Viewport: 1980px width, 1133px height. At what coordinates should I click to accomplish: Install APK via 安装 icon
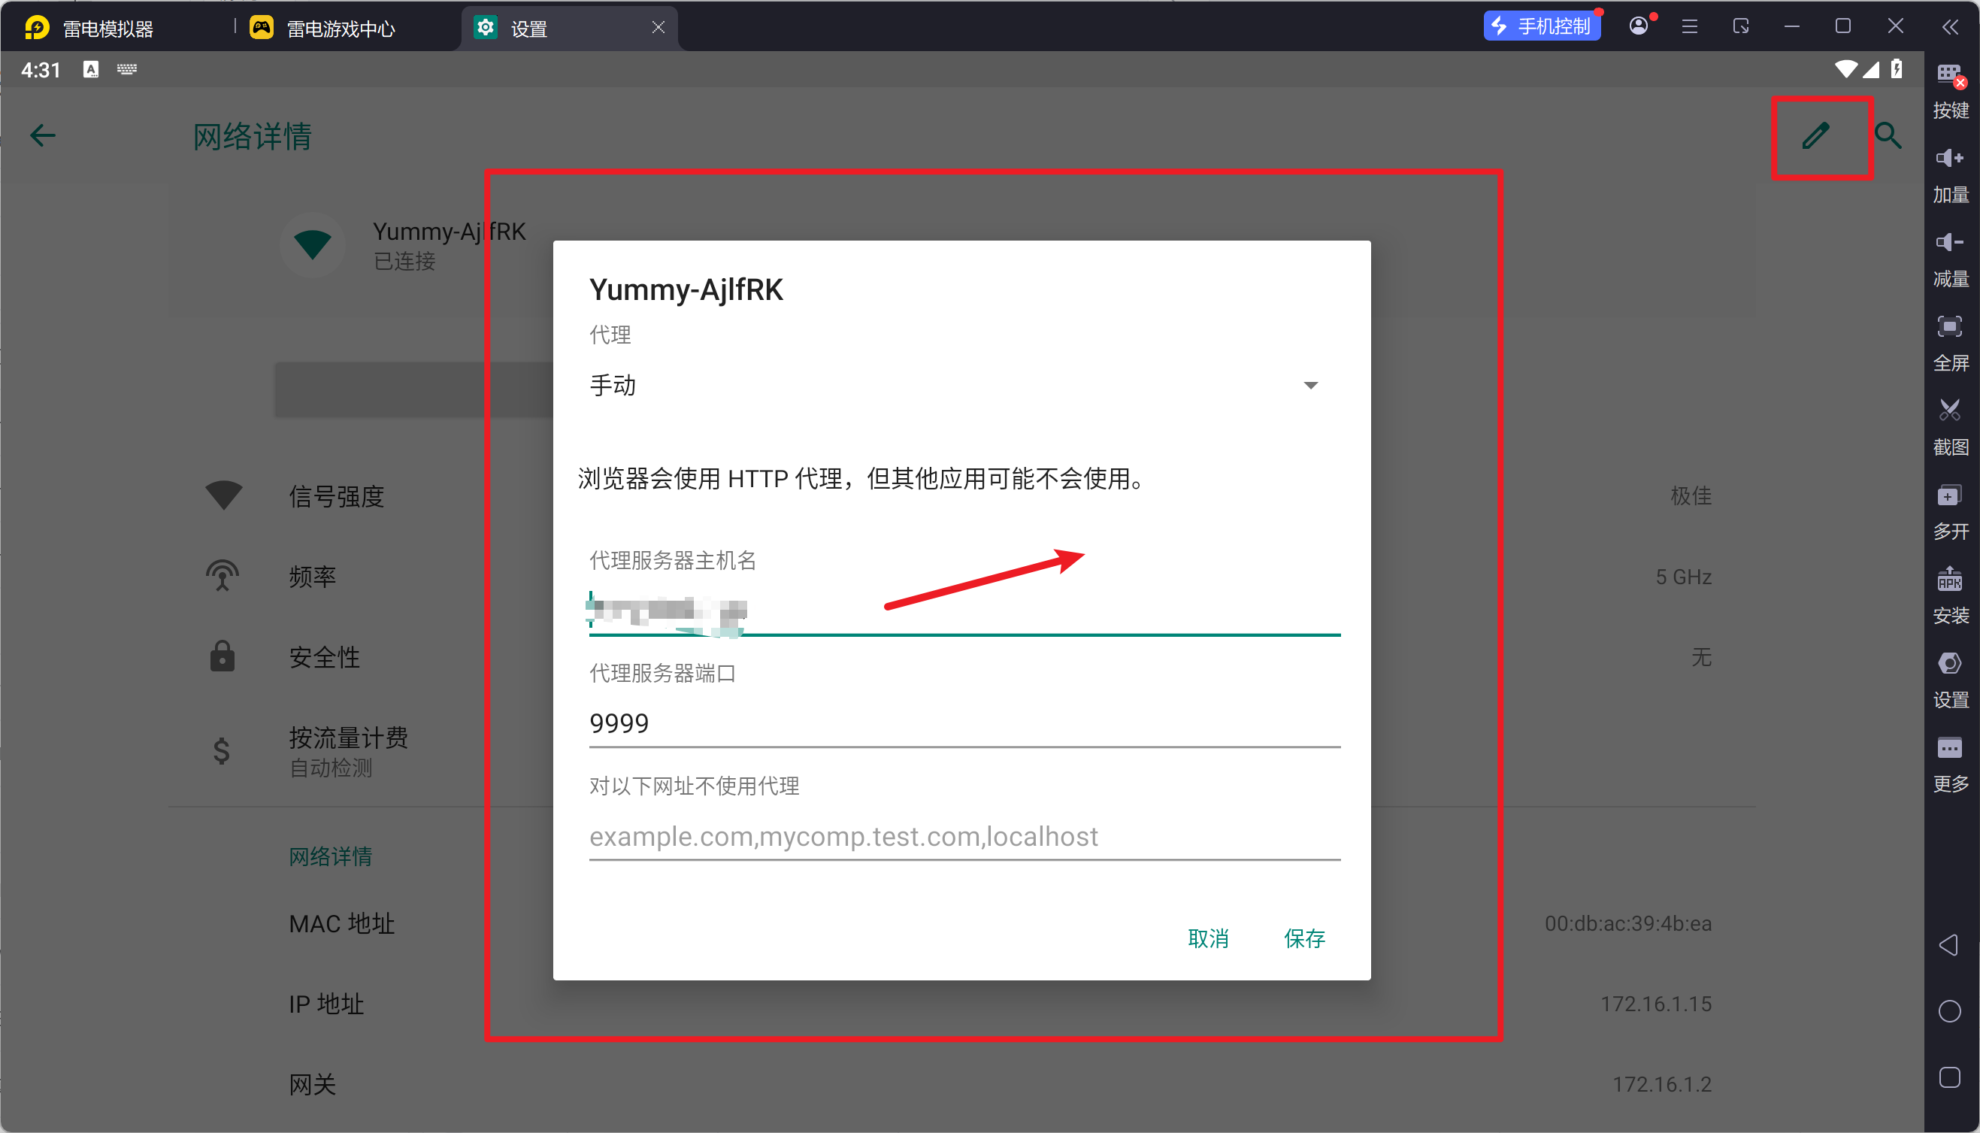[1951, 596]
